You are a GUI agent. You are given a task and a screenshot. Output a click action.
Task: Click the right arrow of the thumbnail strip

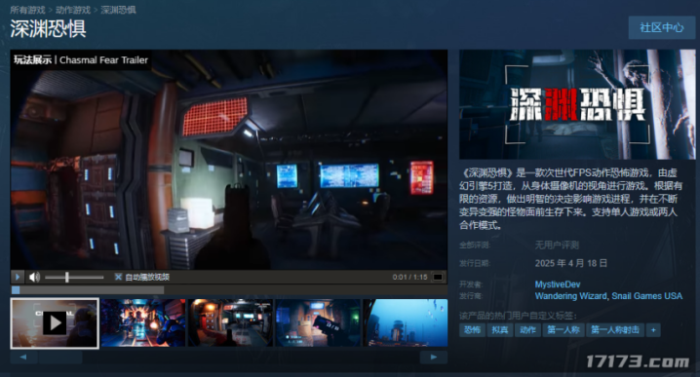click(434, 357)
